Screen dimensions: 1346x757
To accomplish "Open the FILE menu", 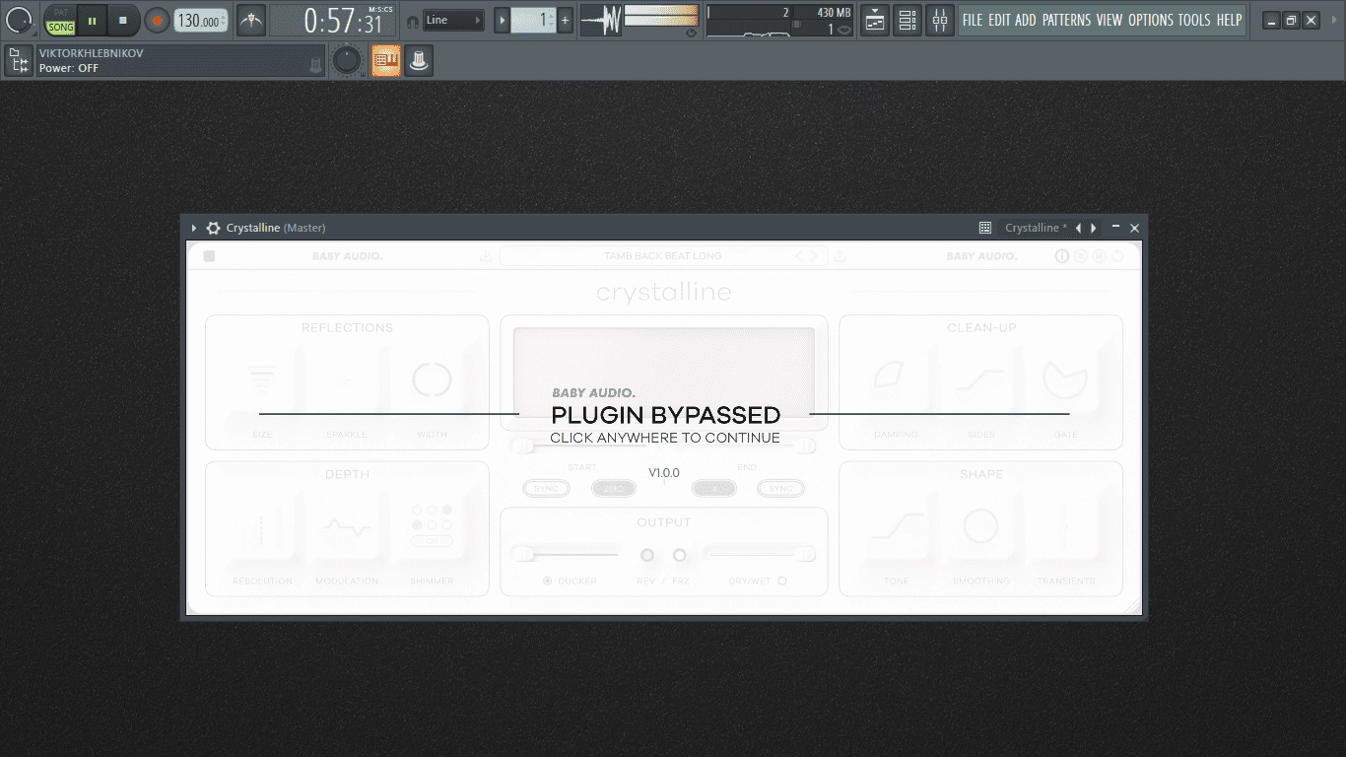I will coord(973,20).
